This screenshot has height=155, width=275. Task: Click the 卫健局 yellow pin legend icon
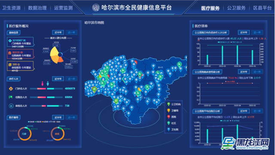(x=168, y=110)
